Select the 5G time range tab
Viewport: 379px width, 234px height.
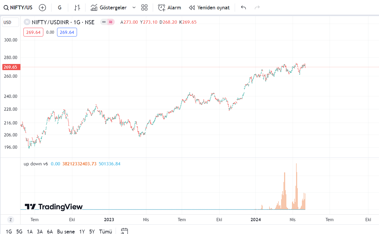tap(19, 231)
